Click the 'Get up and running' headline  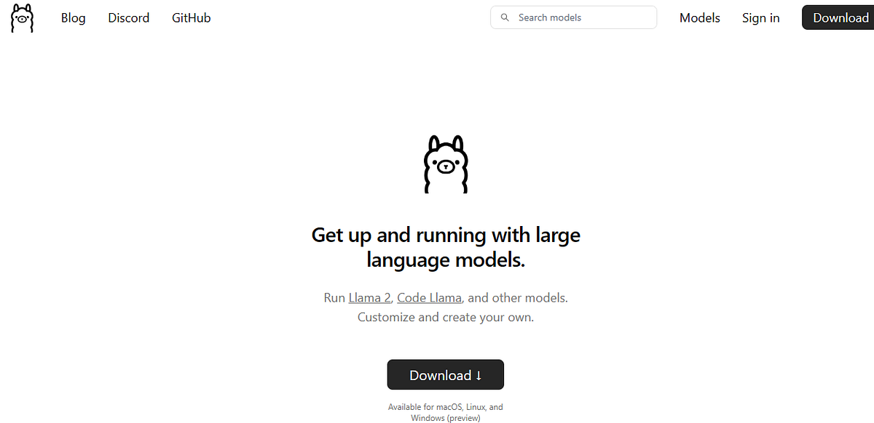coord(445,247)
